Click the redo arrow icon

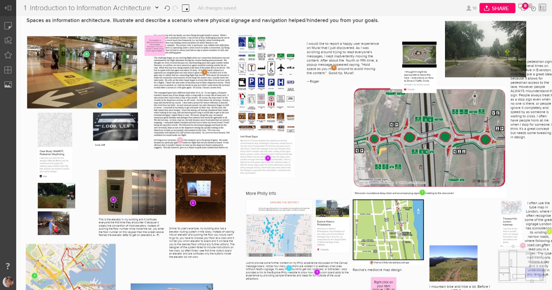pos(175,8)
